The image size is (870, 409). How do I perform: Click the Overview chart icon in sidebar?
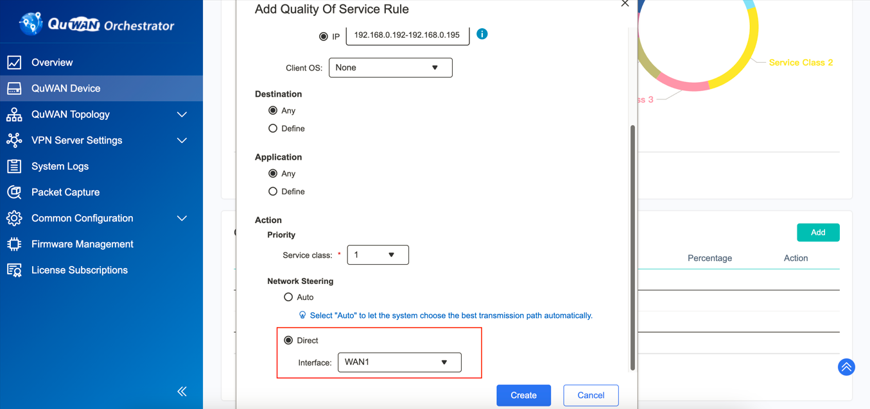[14, 62]
